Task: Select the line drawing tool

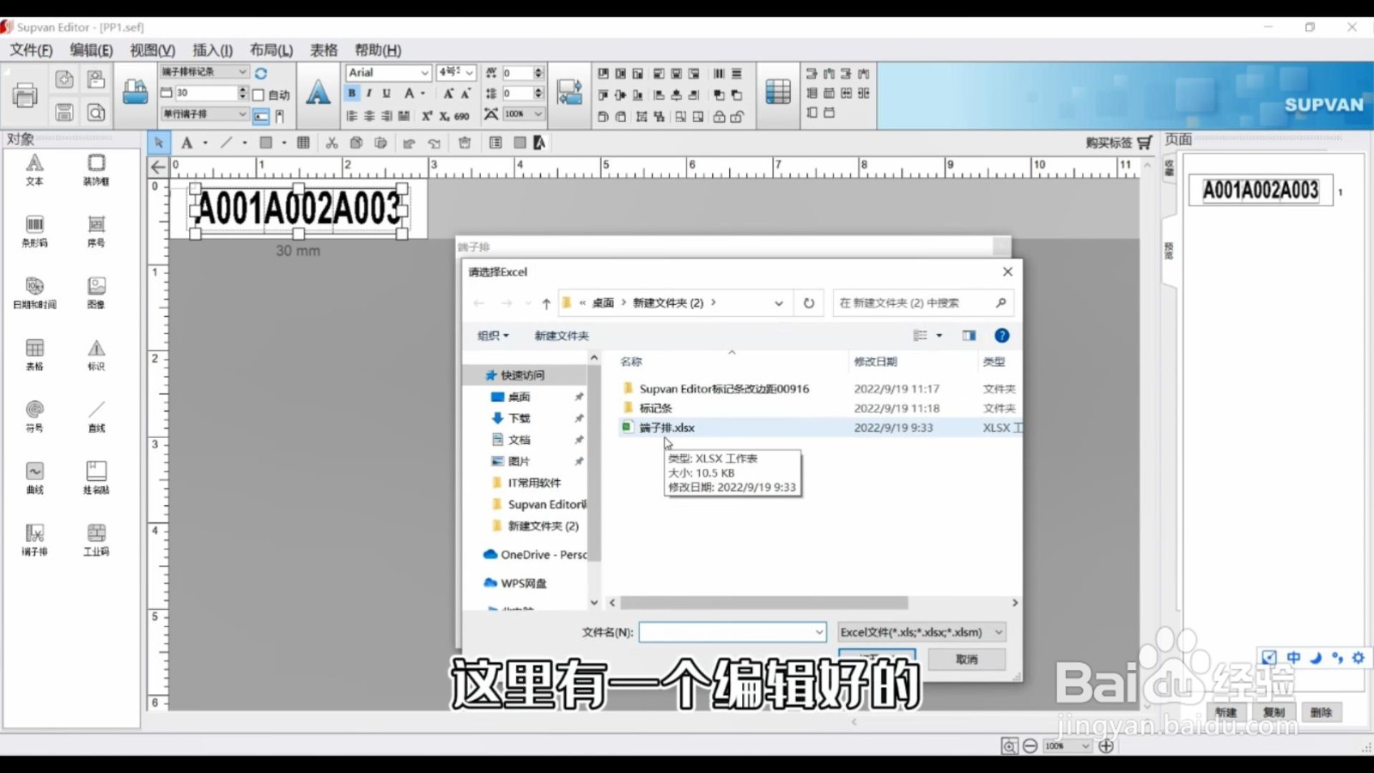Action: coord(226,143)
